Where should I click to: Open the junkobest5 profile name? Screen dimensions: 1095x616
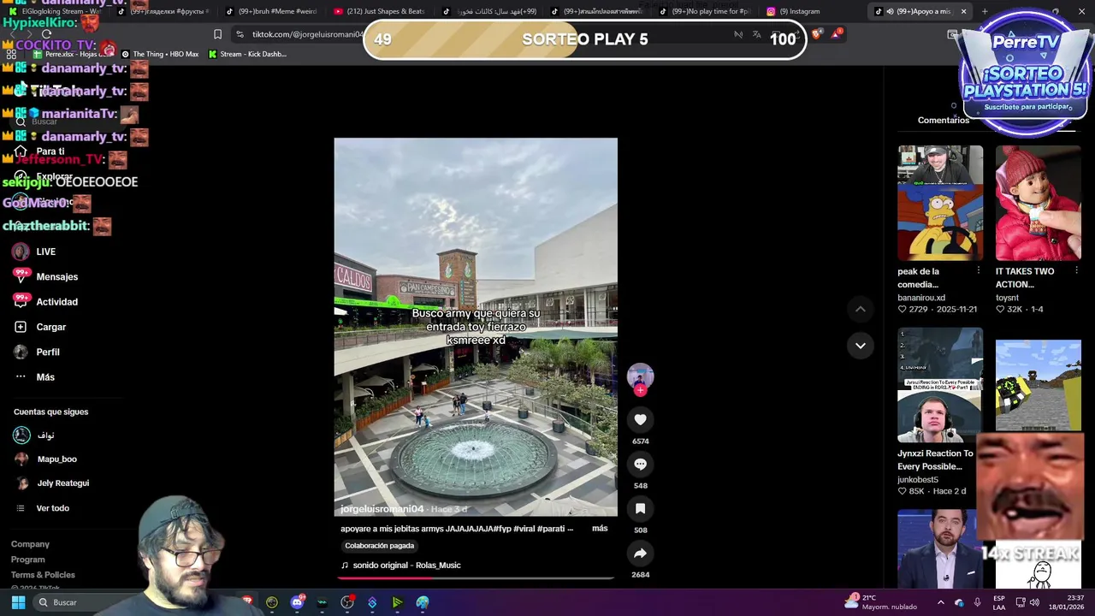[x=918, y=480]
